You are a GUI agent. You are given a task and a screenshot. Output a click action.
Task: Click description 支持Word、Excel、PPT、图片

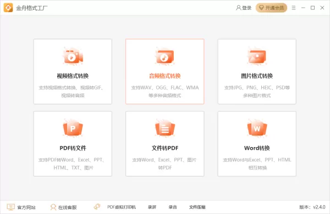[x=164, y=160]
